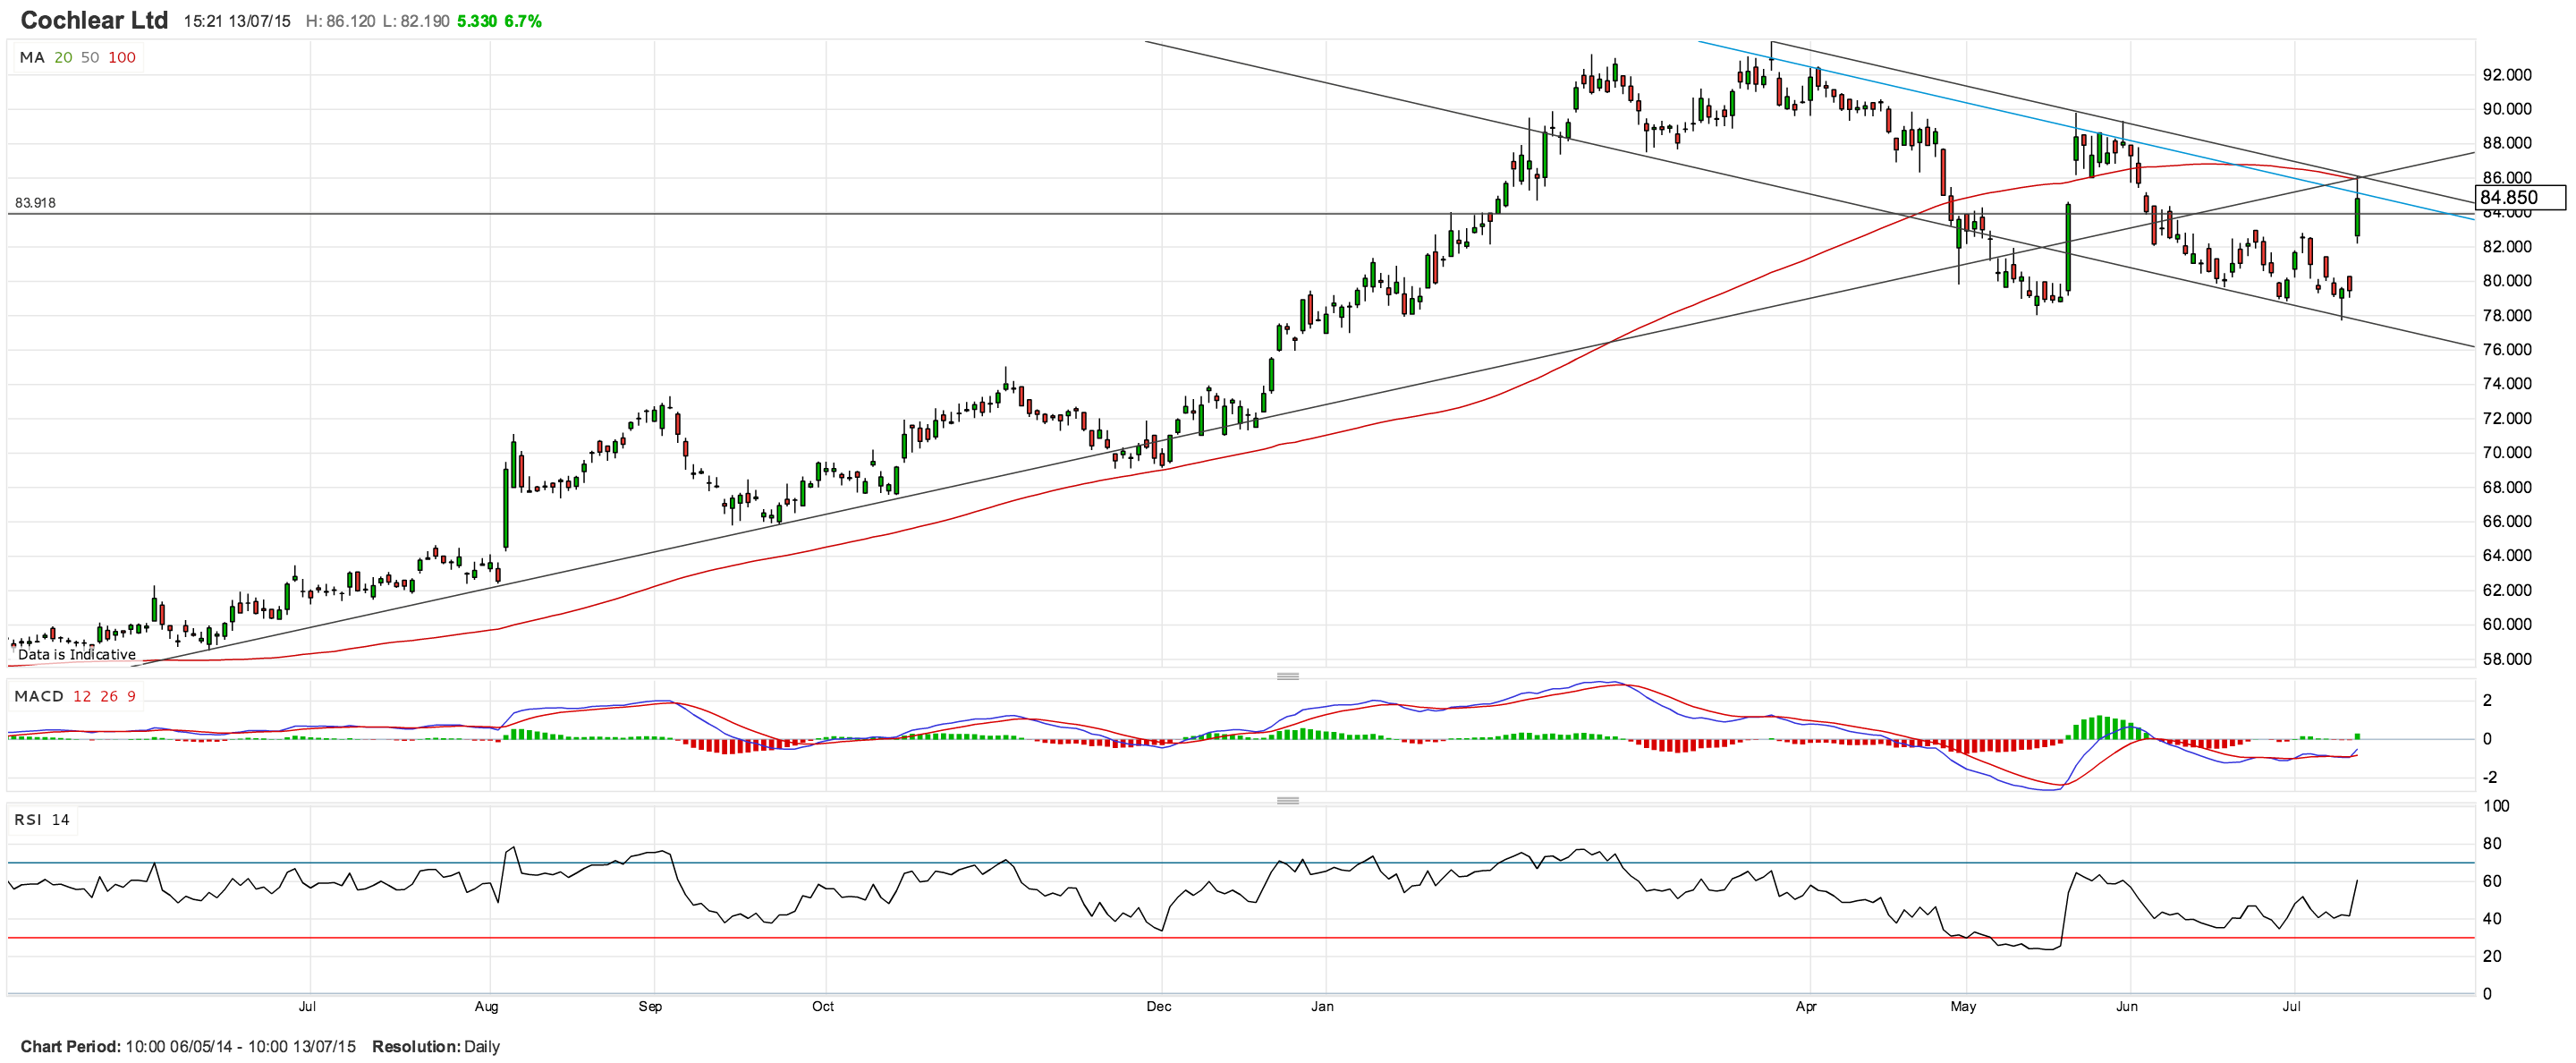Click MACD fast period 12
The width and height of the screenshot is (2576, 1063).
coord(82,696)
